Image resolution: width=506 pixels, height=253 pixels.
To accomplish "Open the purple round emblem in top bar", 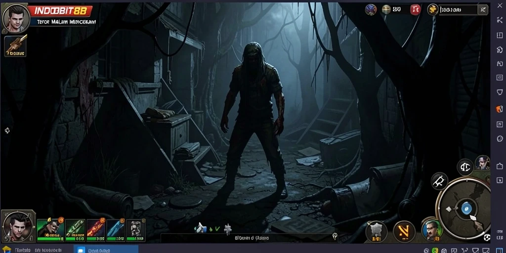I will pos(371,10).
